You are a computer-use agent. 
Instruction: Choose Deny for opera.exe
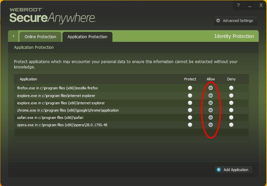click(x=231, y=125)
